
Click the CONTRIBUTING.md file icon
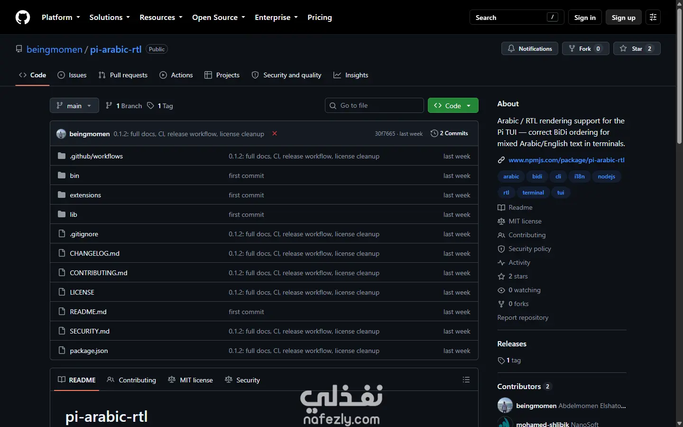62,273
